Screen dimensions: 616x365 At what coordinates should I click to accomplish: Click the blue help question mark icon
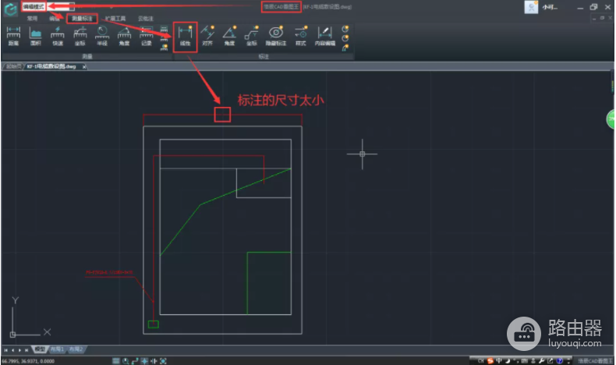pyautogui.click(x=559, y=360)
